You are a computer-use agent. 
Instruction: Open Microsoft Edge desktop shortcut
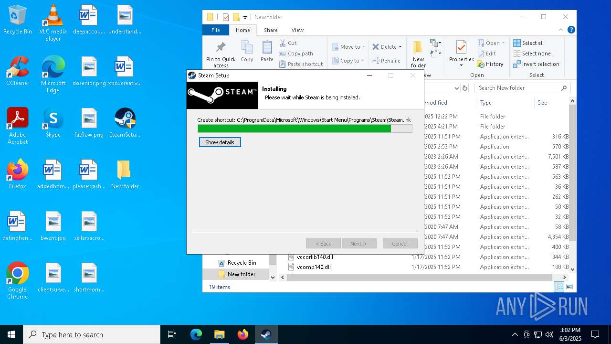coord(53,75)
